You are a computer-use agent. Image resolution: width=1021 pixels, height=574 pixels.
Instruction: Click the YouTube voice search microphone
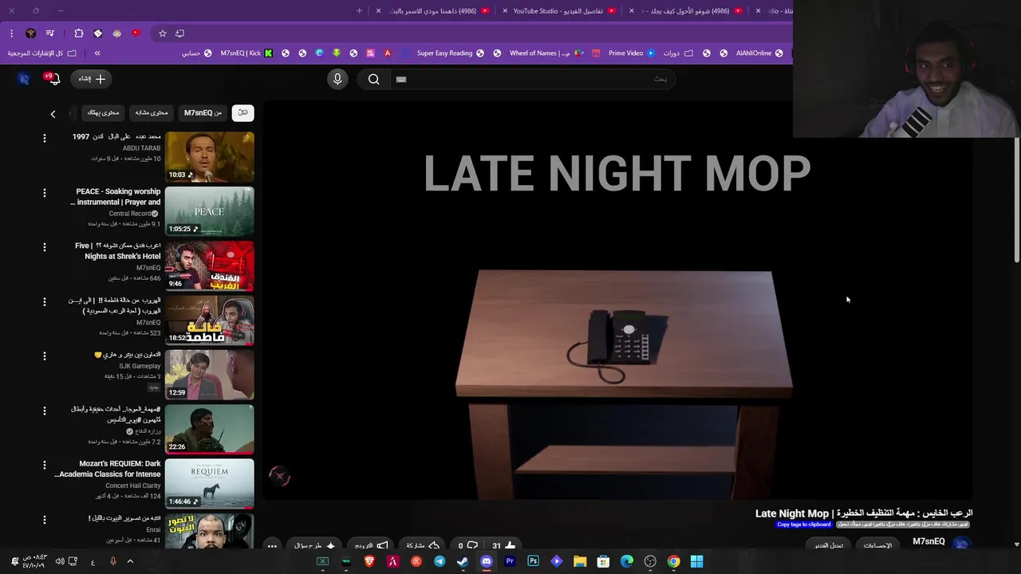337,79
